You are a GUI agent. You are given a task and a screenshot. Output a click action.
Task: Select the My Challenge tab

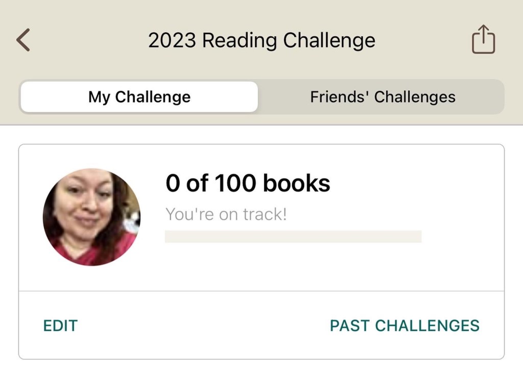[139, 97]
